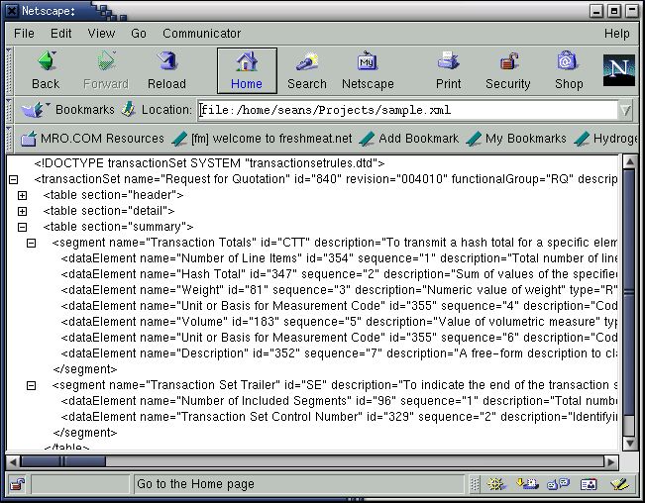Open the Bookmarks quickfile icon
Screen dimensions: 645x503
click(35, 110)
